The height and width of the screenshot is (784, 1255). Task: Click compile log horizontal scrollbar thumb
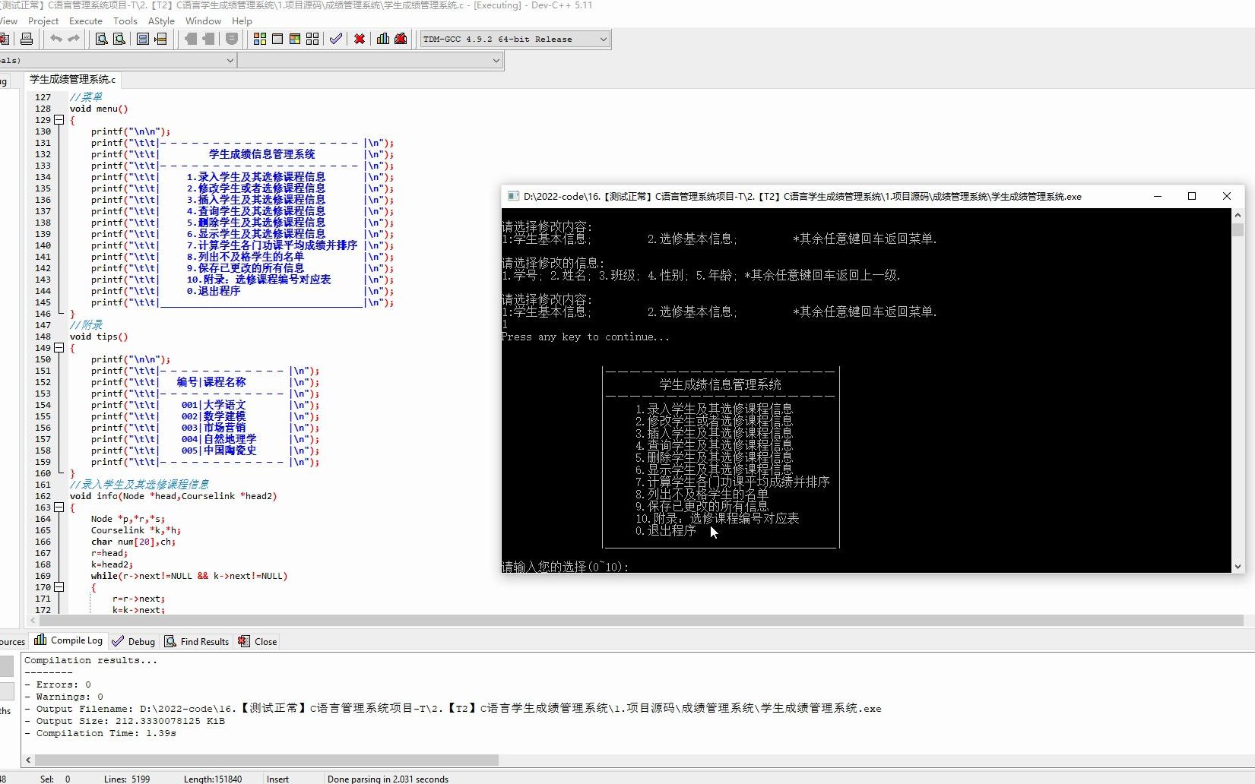(267, 760)
